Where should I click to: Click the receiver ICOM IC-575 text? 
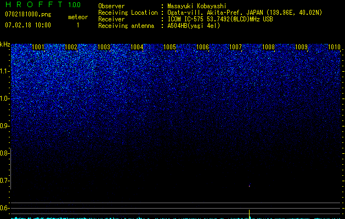(220, 19)
